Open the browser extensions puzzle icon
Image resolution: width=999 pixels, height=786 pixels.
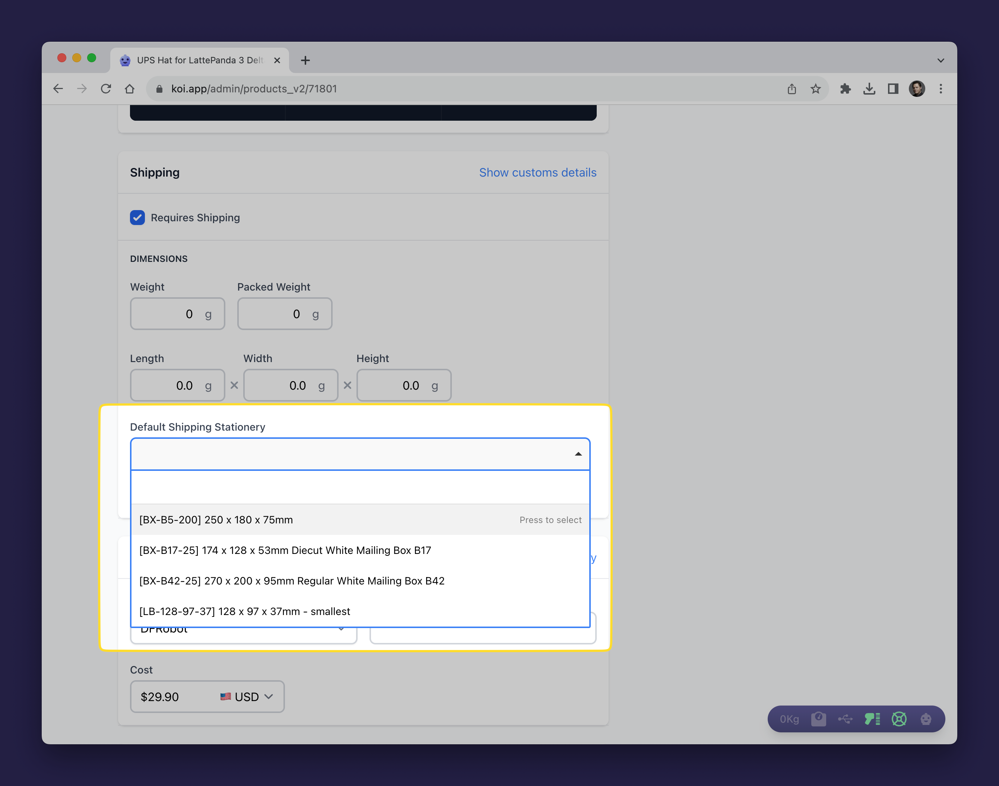pyautogui.click(x=845, y=89)
